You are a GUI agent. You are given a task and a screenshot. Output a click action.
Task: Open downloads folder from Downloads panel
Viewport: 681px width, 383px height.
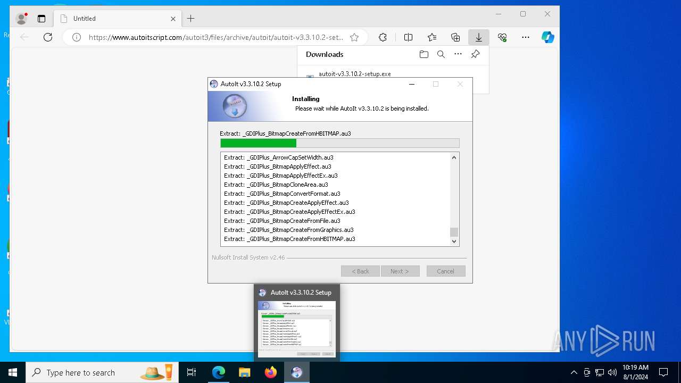tap(423, 54)
